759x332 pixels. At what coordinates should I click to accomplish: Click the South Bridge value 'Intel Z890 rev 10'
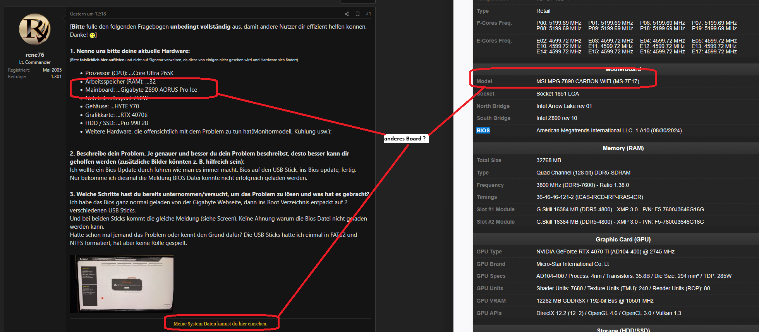556,118
